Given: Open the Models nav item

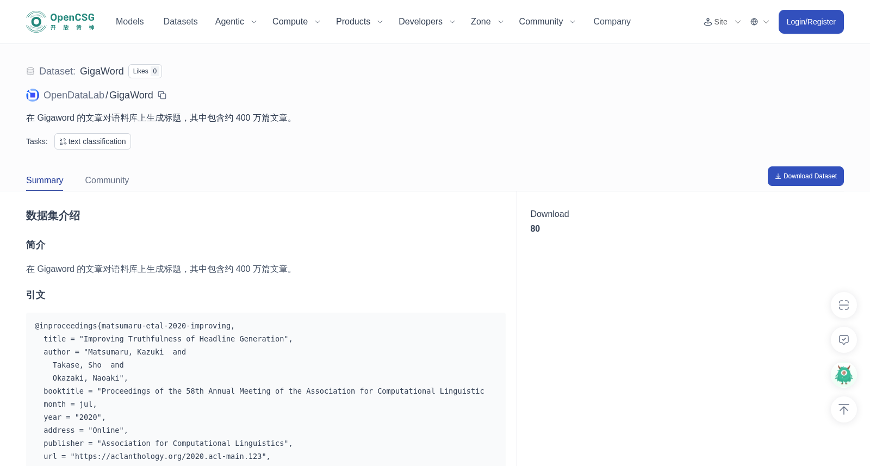Looking at the screenshot, I should point(129,22).
